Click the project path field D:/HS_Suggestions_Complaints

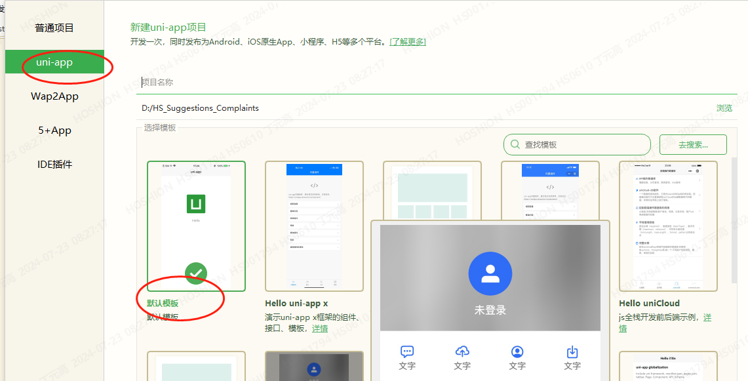[x=425, y=108]
